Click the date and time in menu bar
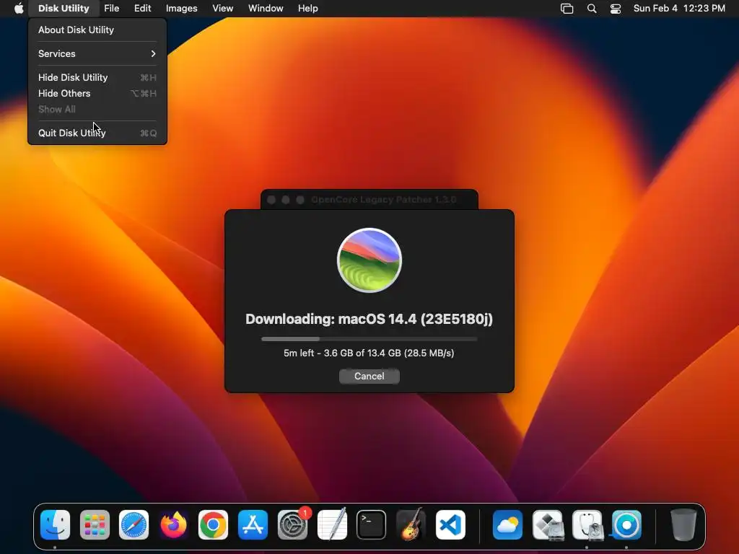 click(x=679, y=8)
